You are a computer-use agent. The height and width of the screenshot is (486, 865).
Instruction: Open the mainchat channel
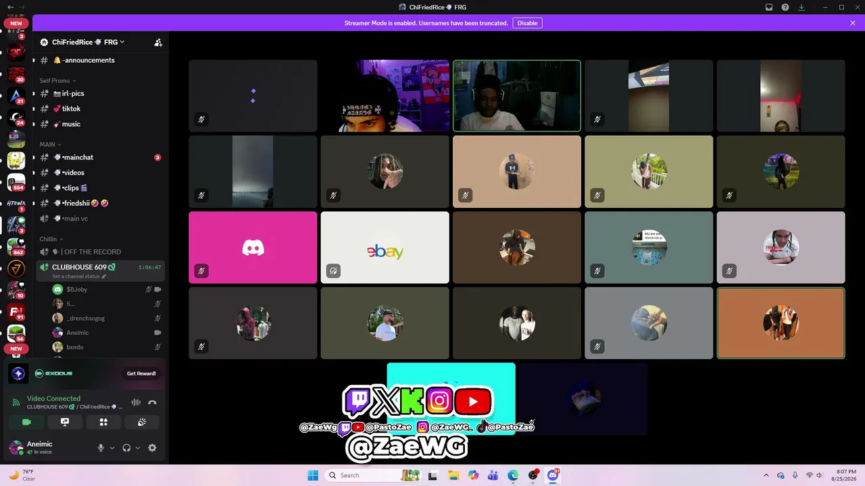click(x=100, y=157)
